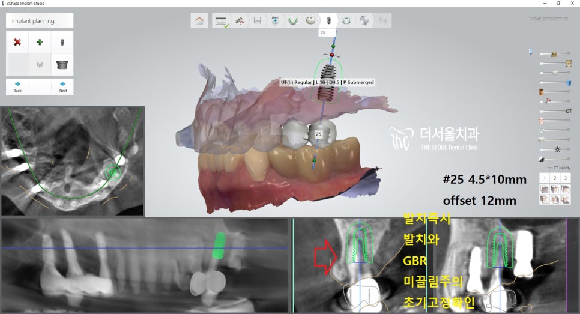Go to the crown design workflow step
580x314 pixels.
click(310, 20)
